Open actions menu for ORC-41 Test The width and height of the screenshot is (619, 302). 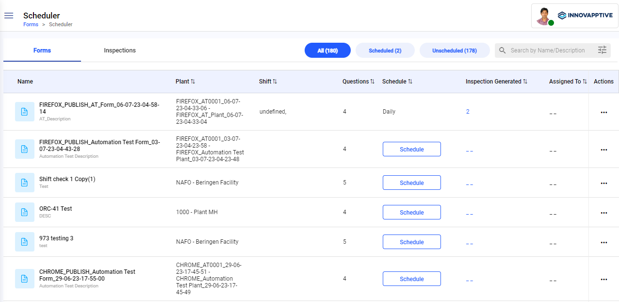coord(603,213)
